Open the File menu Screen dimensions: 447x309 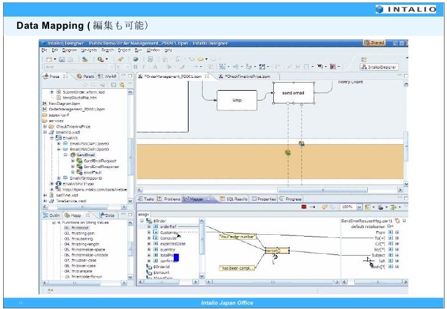tap(44, 50)
